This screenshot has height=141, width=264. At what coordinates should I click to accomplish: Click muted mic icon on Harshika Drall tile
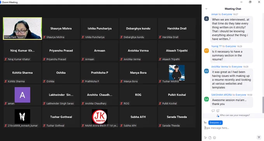tap(160, 37)
